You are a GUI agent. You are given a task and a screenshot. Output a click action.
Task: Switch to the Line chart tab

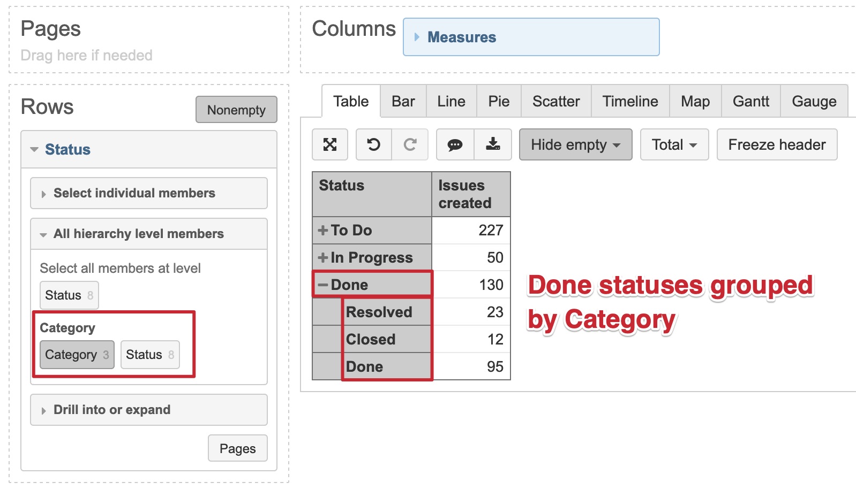(452, 101)
